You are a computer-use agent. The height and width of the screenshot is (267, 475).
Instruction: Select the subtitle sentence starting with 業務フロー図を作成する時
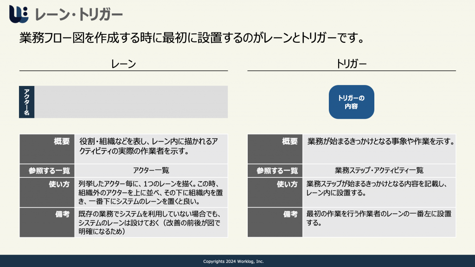coord(192,38)
